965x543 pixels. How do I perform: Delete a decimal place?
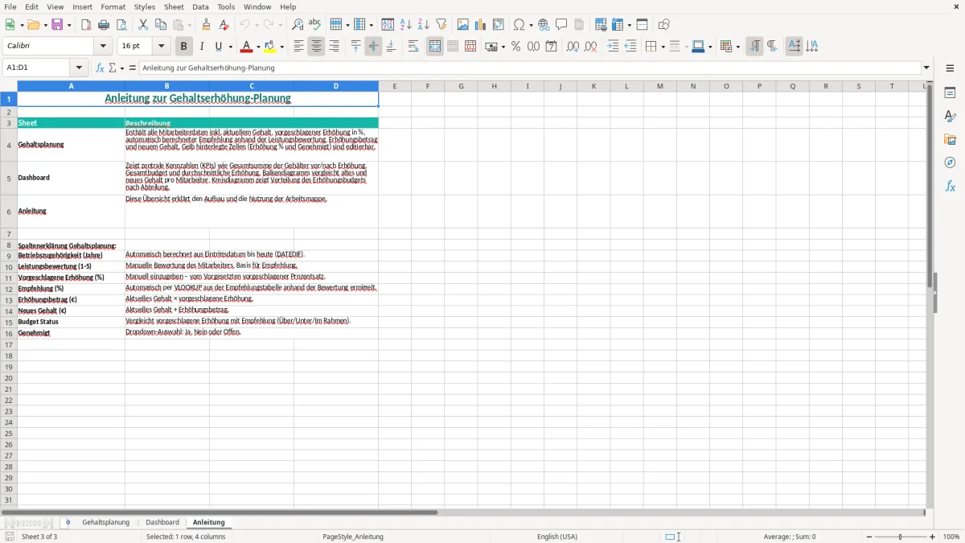590,47
